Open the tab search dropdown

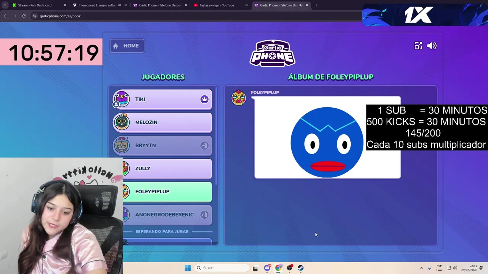tap(5, 5)
